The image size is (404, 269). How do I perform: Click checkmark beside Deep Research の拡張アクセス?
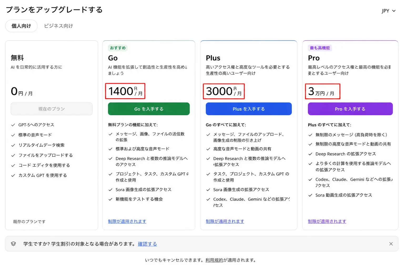tap(310, 154)
